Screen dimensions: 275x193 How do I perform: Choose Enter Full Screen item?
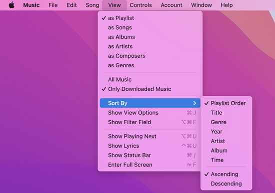pyautogui.click(x=150, y=165)
